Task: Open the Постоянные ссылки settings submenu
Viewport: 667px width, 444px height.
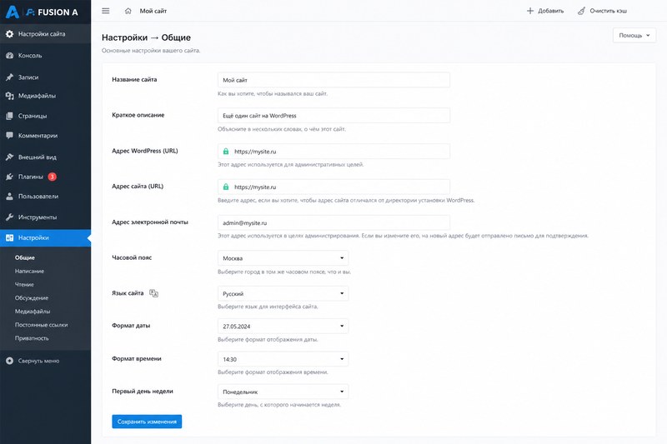Action: (x=41, y=325)
